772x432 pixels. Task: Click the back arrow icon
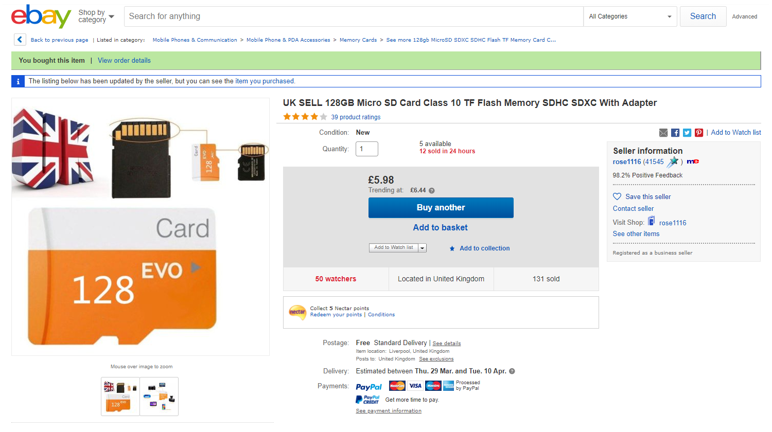20,40
